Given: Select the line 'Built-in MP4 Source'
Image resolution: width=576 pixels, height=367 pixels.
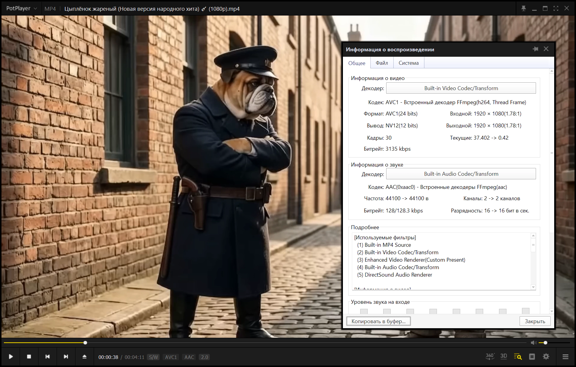Looking at the screenshot, I should pyautogui.click(x=384, y=245).
